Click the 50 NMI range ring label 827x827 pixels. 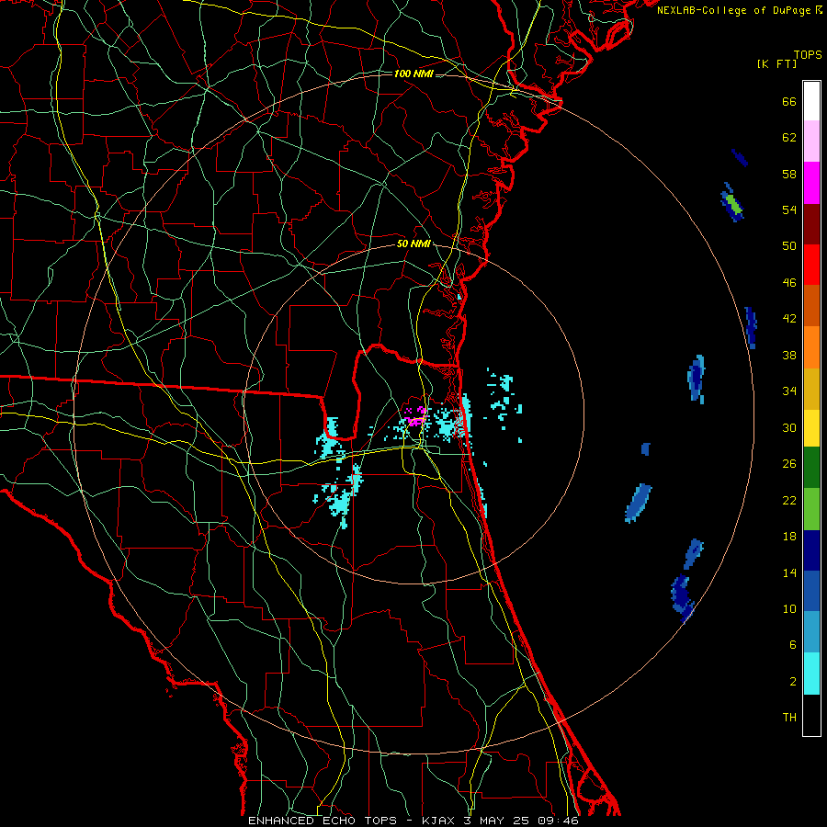point(413,244)
